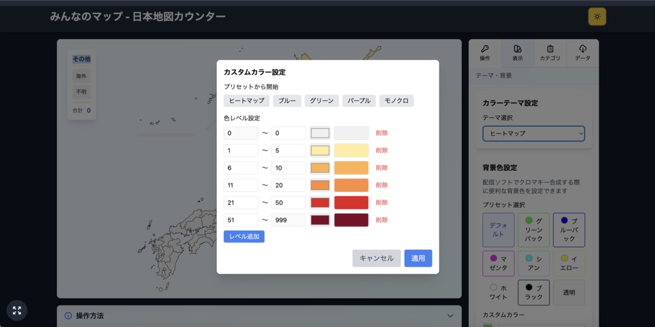Click the wide preview bar for level 21~50
The width and height of the screenshot is (655, 327).
351,202
